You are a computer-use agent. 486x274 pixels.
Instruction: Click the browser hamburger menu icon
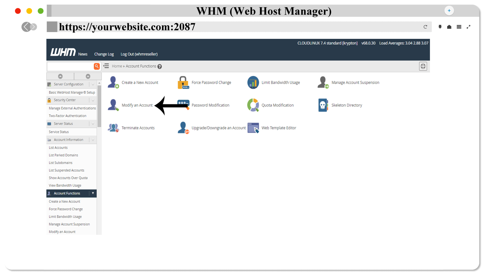459,27
